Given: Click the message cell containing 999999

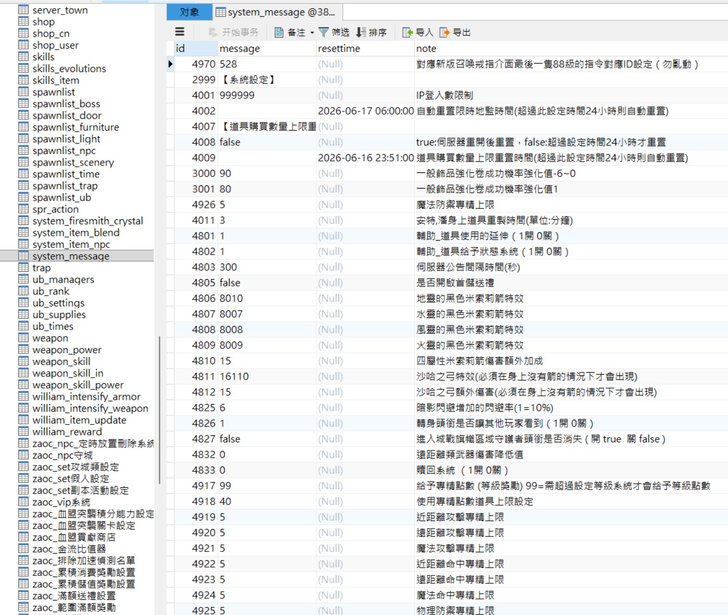Looking at the screenshot, I should (267, 95).
